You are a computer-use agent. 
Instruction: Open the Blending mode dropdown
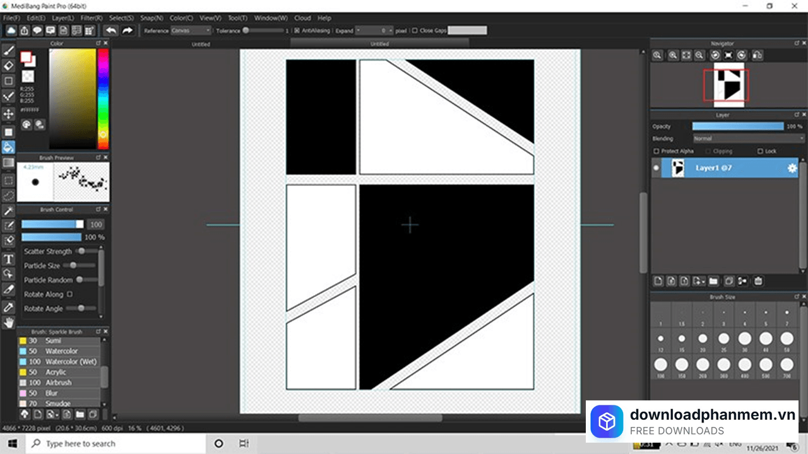[748, 139]
